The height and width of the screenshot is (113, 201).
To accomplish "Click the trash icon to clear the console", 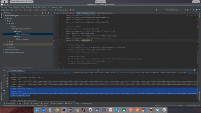I will (7, 87).
